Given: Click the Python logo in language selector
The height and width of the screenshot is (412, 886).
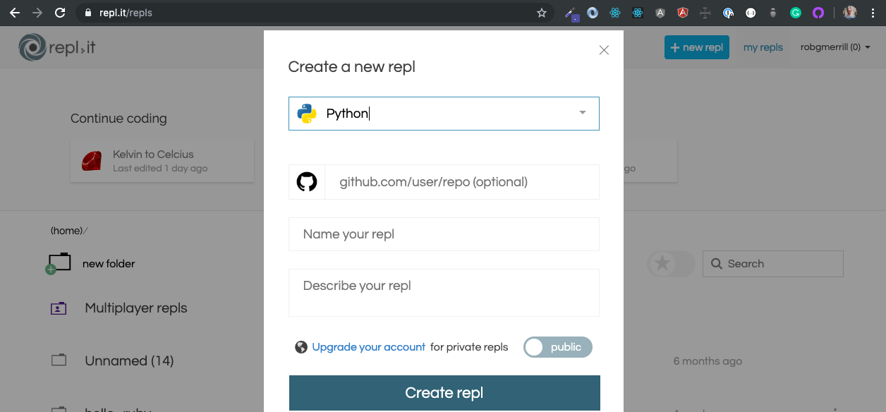Looking at the screenshot, I should click(x=307, y=114).
